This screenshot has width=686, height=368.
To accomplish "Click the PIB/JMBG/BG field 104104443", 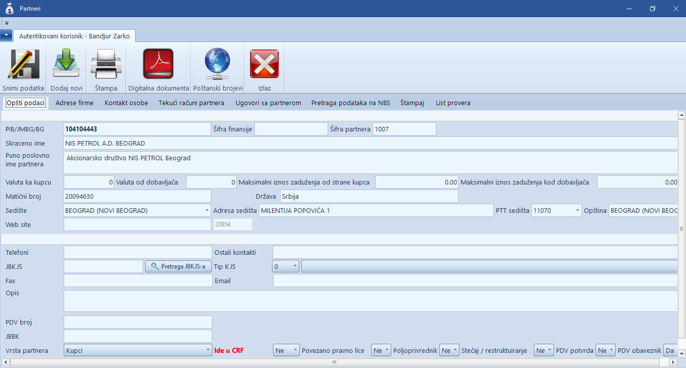I will coord(137,129).
